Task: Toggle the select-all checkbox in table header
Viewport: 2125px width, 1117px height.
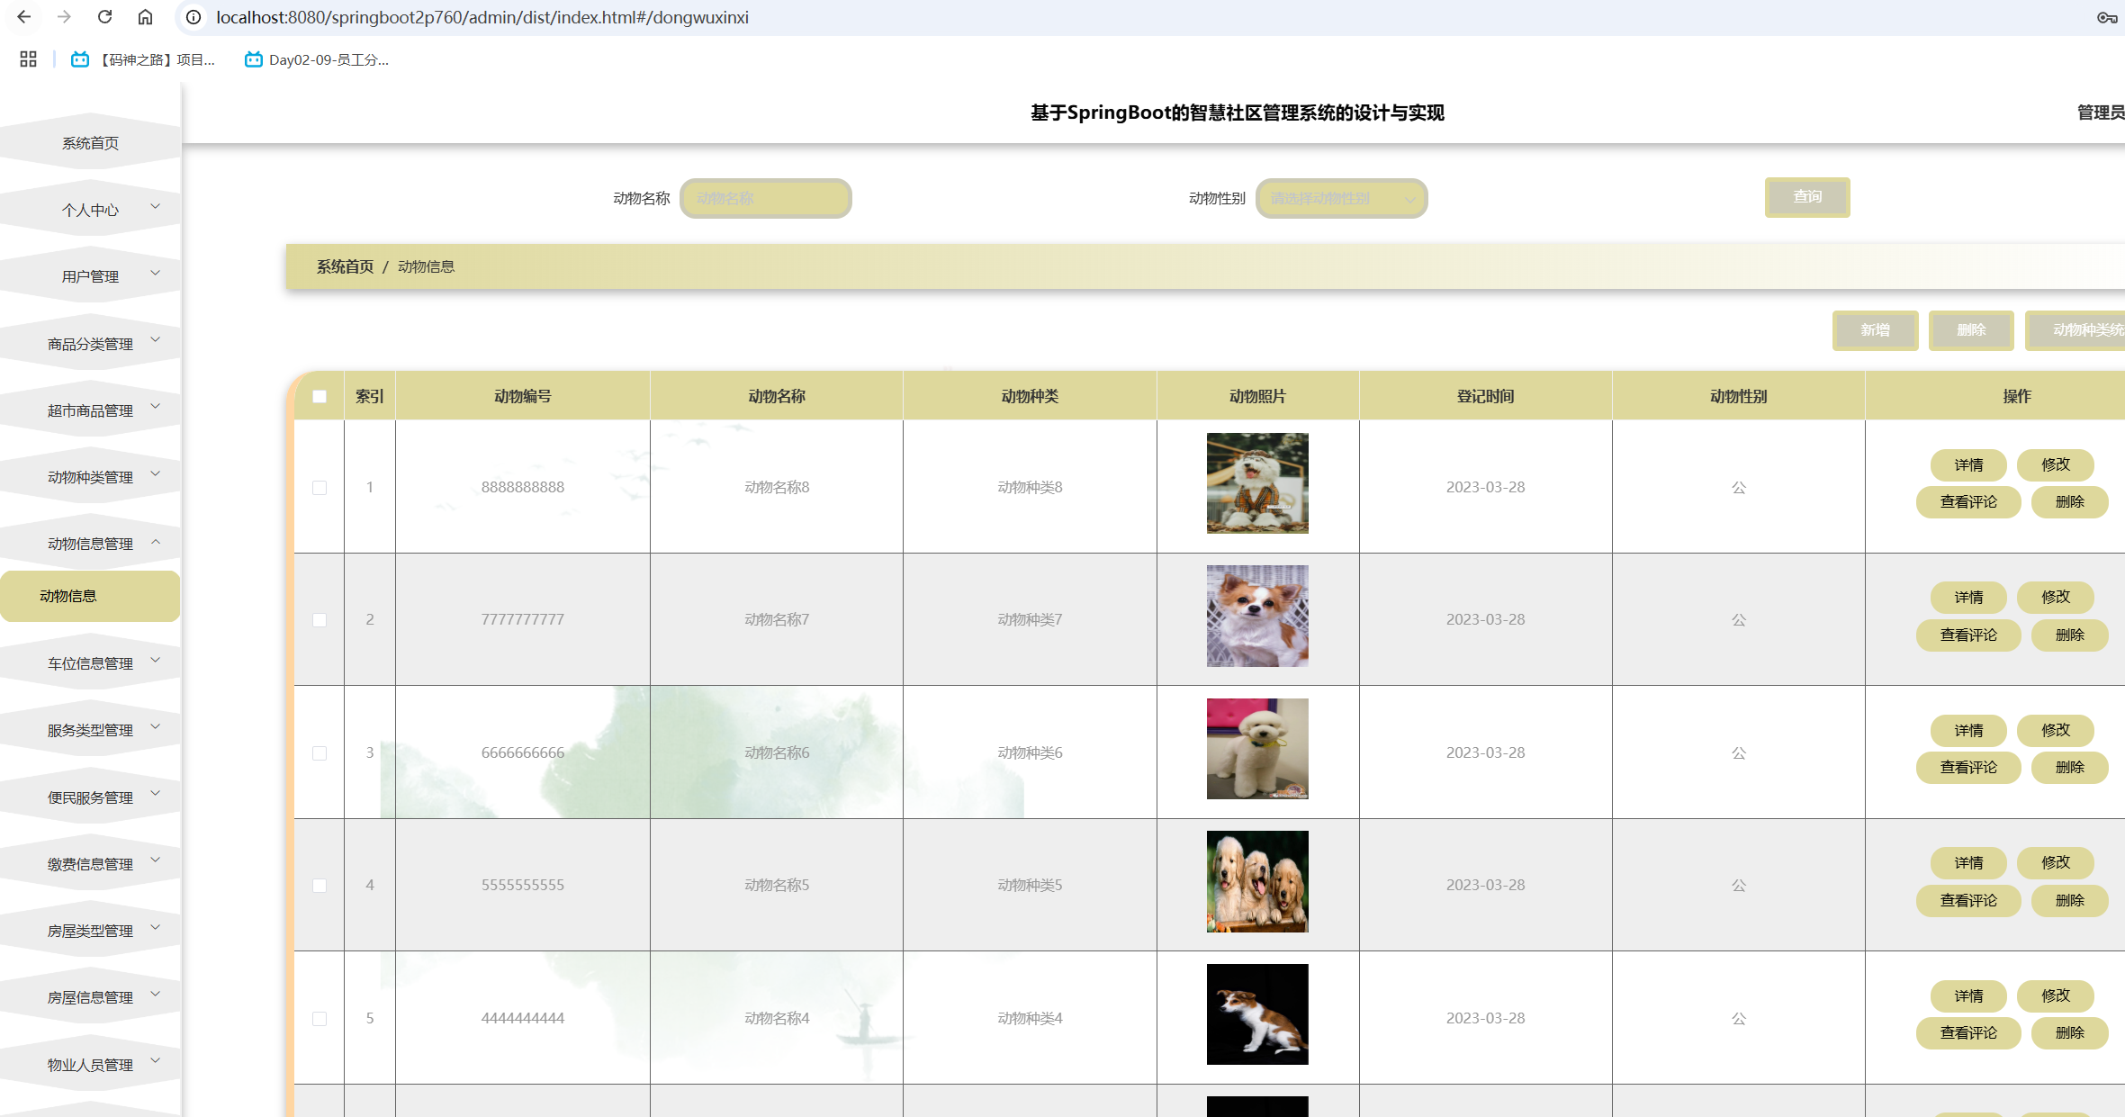Action: click(320, 397)
